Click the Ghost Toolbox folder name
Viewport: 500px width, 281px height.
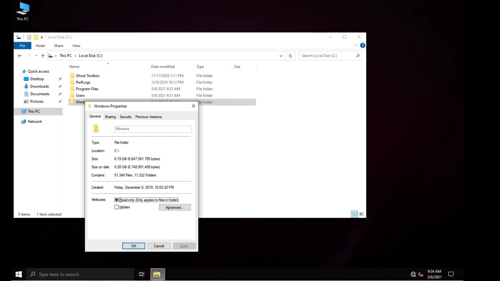(x=87, y=76)
